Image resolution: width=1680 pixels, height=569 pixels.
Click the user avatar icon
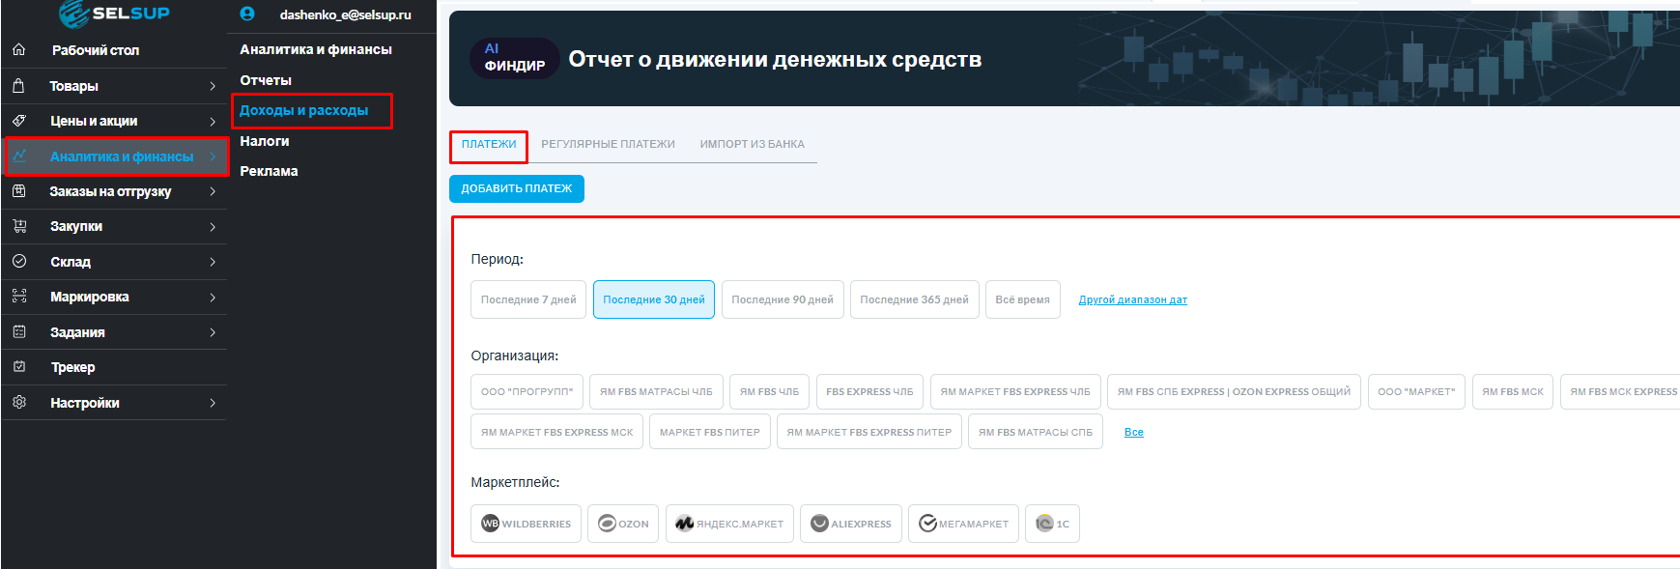point(247,14)
